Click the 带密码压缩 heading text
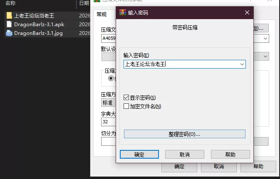This screenshot has width=280, height=179. (185, 28)
